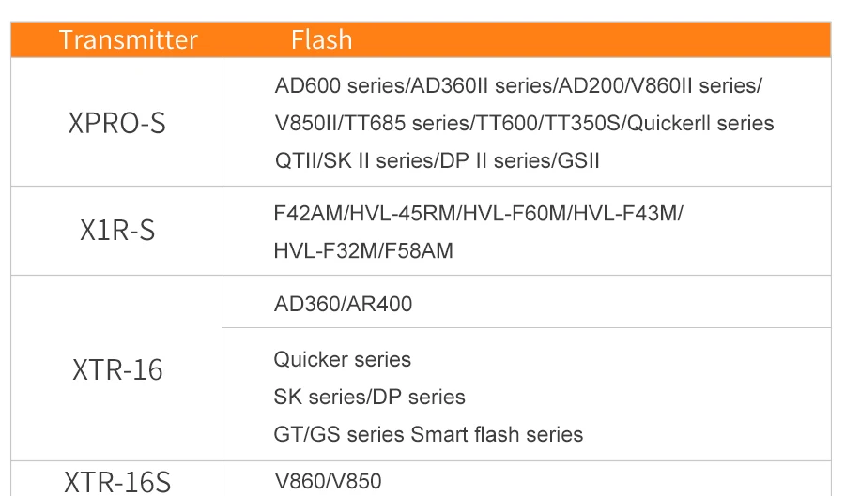The width and height of the screenshot is (845, 496).
Task: Click the Quicker series text
Action: (342, 359)
